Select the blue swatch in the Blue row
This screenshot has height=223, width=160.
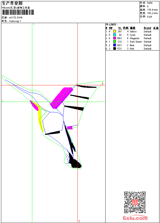click(x=115, y=45)
